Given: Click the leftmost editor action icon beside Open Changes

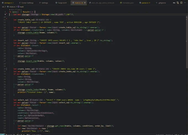Looking at the screenshot, I should click(174, 3).
